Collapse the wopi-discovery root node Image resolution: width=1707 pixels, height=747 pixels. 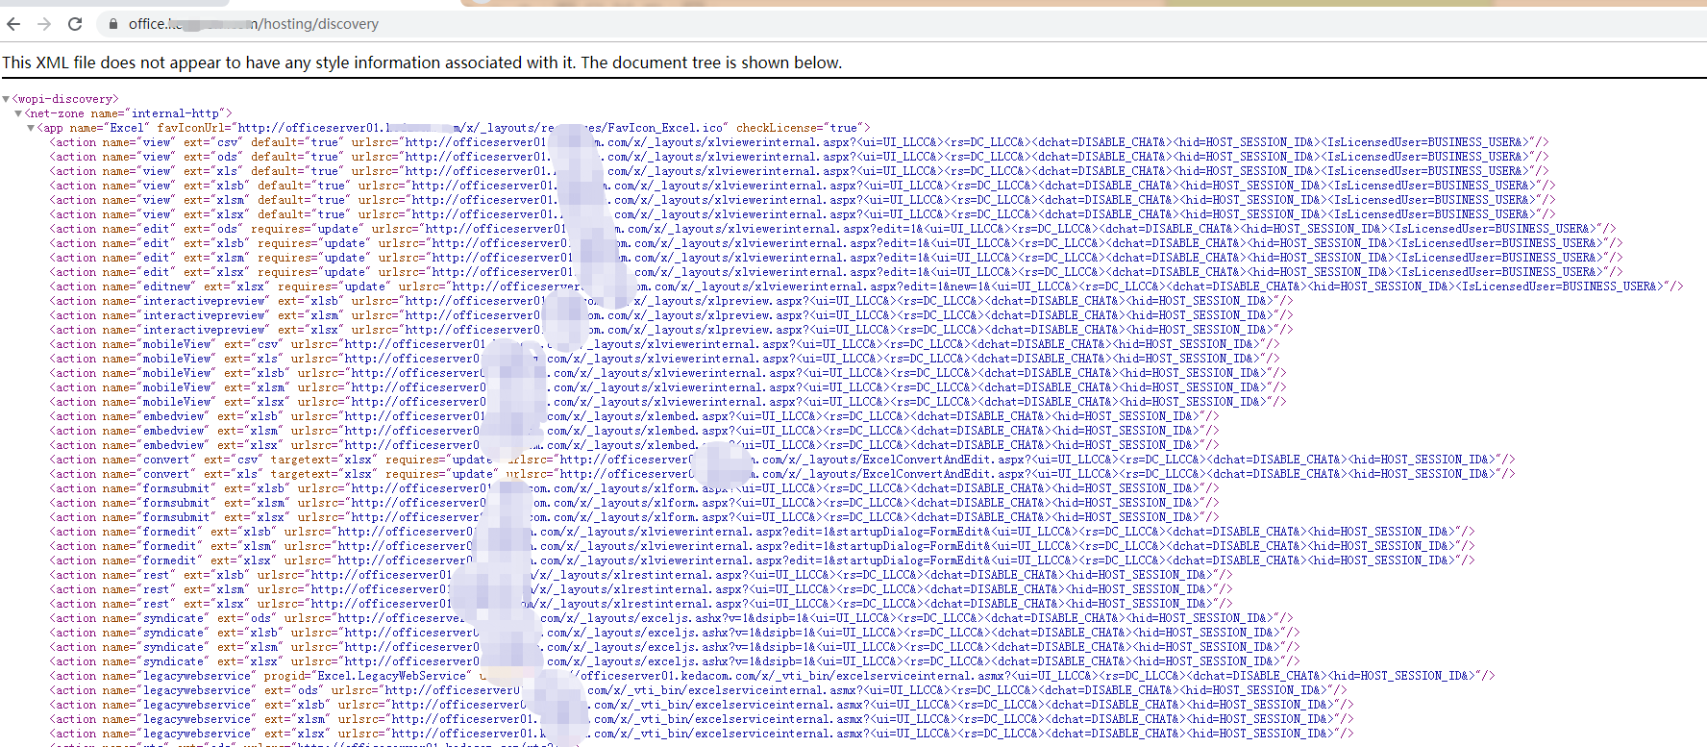coord(6,99)
